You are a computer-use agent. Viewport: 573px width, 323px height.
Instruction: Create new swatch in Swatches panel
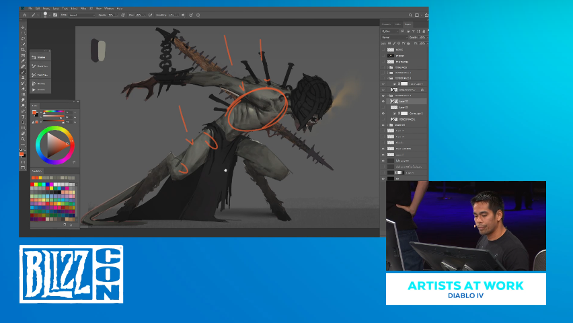pos(65,225)
